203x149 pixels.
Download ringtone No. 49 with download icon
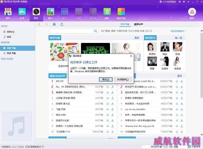(x=113, y=87)
